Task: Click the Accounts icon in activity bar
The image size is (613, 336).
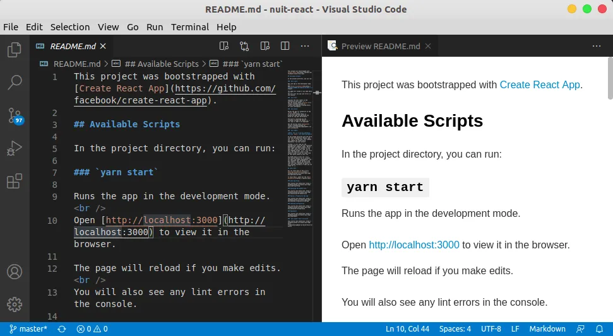Action: [x=14, y=272]
